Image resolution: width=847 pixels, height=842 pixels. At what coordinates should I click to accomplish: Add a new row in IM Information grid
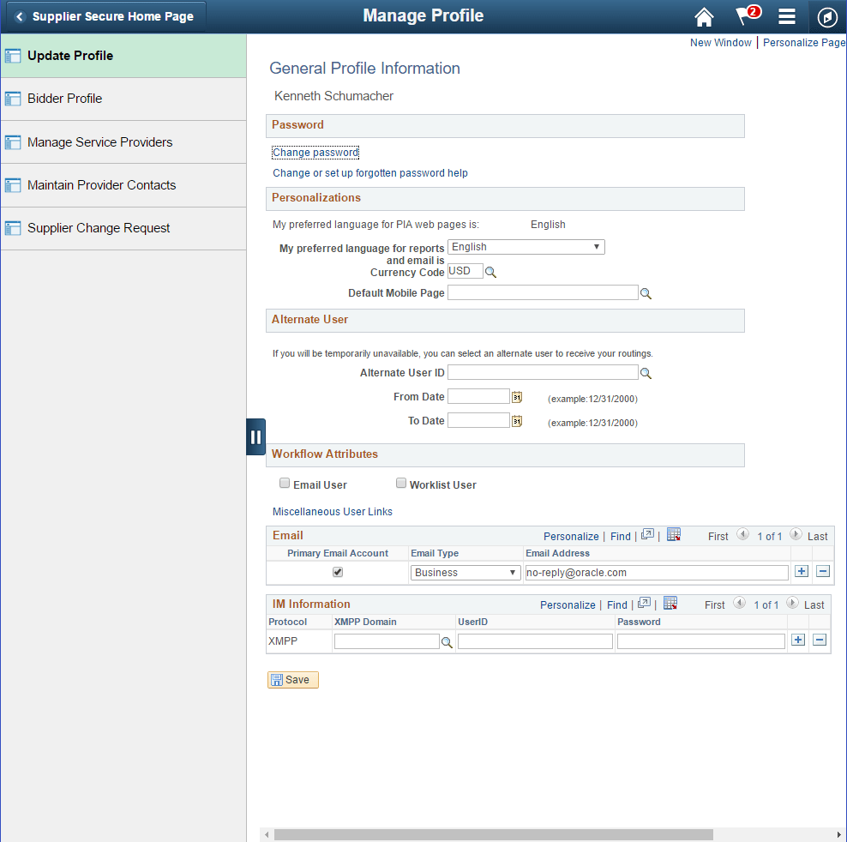pos(797,641)
